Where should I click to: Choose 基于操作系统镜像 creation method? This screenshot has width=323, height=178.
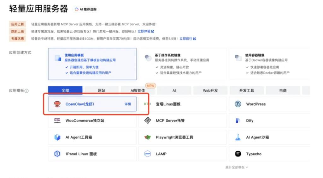point(182,64)
